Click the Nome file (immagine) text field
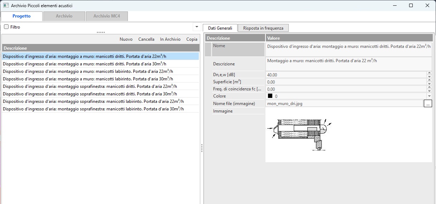This screenshot has width=436, height=204. click(x=344, y=104)
